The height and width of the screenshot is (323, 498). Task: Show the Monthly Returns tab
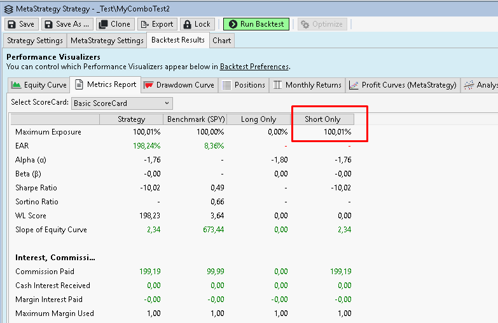click(x=308, y=85)
